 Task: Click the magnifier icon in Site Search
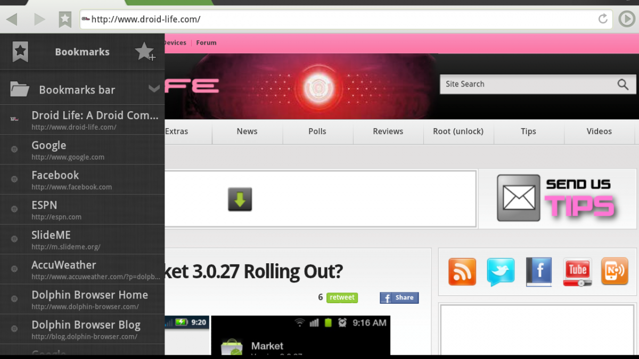point(622,84)
